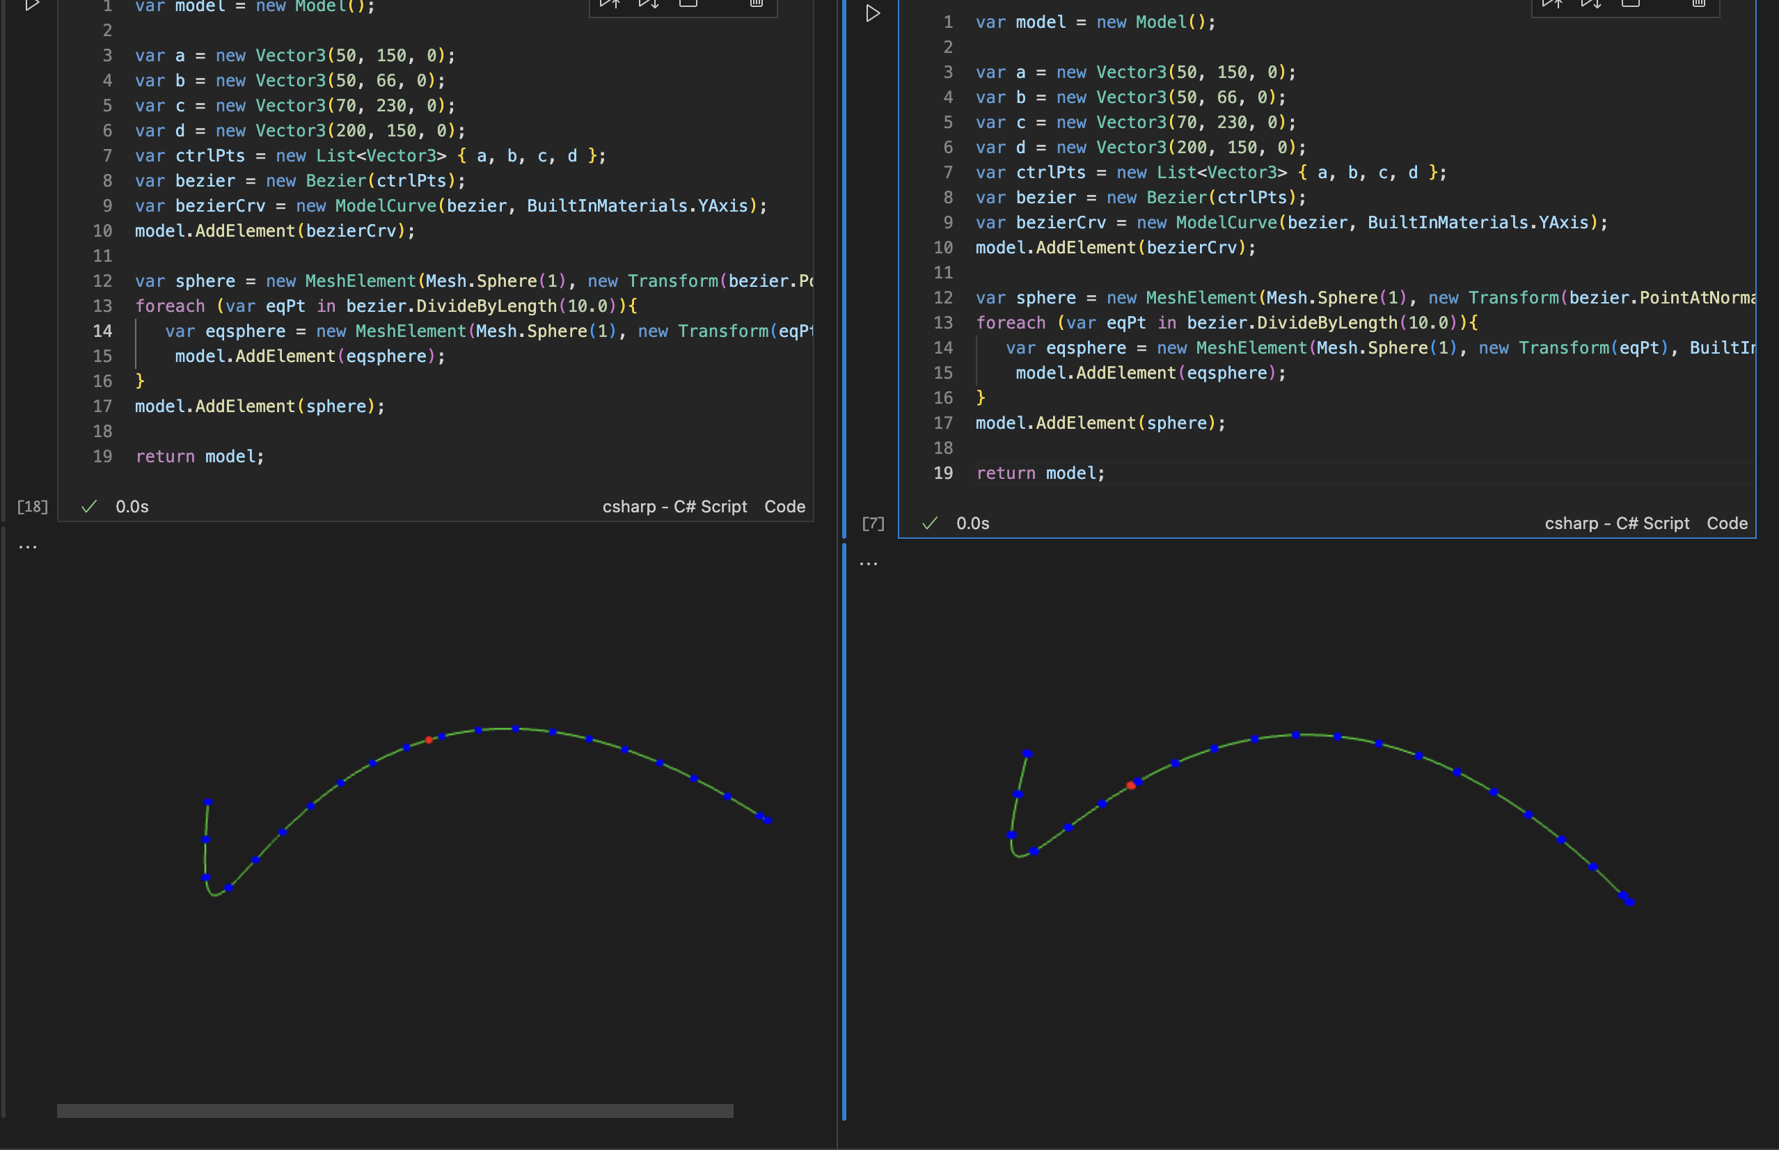The width and height of the screenshot is (1779, 1150).
Task: Delete the right cell using trash icon
Action: (x=1699, y=3)
